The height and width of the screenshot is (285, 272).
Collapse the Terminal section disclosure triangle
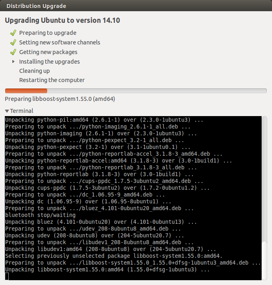tap(7, 111)
